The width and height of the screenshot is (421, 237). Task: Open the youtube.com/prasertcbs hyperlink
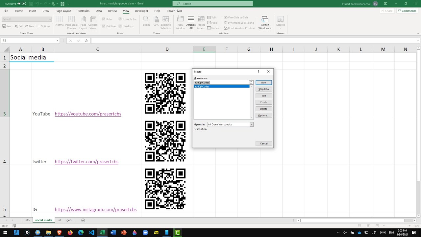click(x=88, y=114)
